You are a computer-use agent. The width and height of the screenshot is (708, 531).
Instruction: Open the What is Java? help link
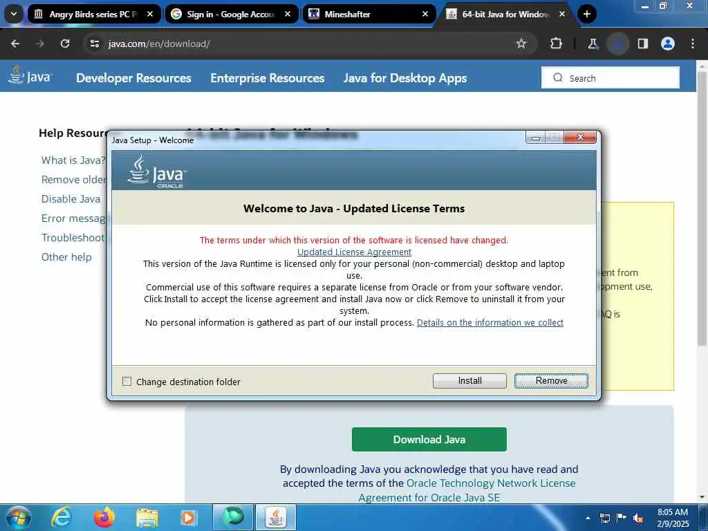[x=73, y=160]
